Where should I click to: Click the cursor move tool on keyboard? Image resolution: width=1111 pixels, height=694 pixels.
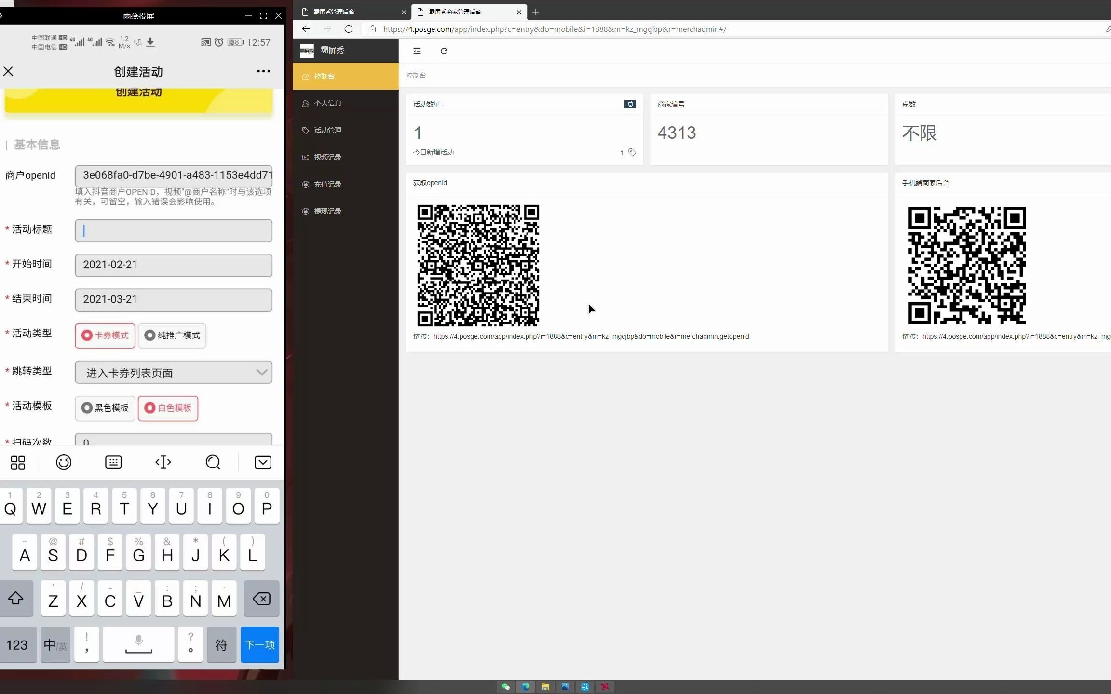(x=163, y=463)
